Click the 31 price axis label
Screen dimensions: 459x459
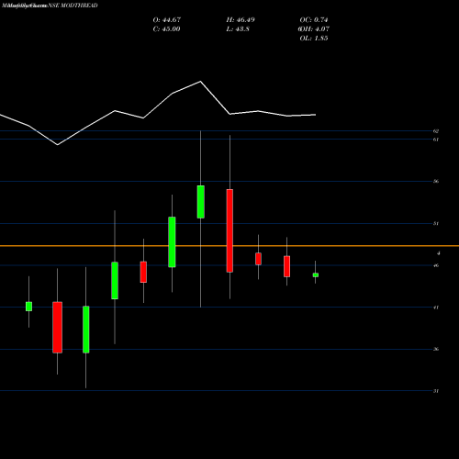click(x=436, y=391)
